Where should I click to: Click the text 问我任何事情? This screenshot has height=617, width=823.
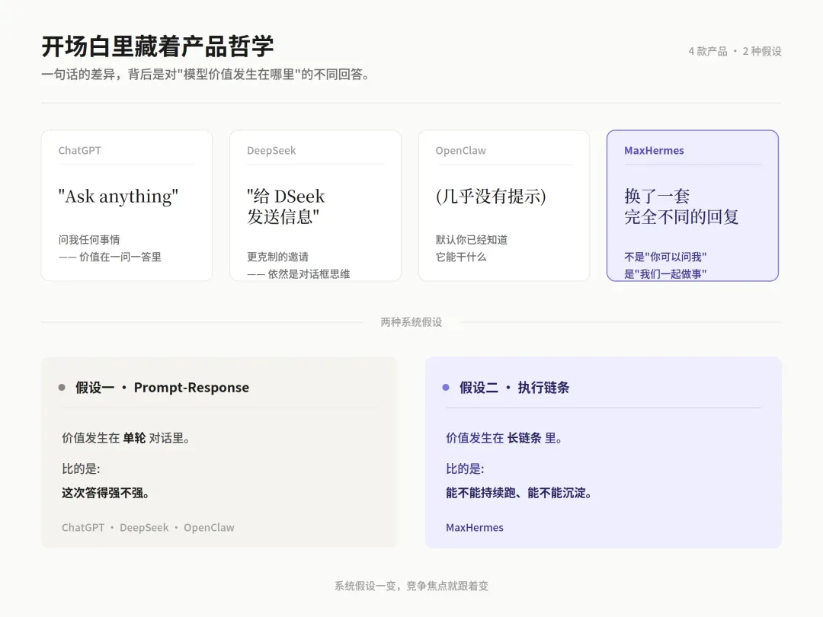pyautogui.click(x=89, y=240)
